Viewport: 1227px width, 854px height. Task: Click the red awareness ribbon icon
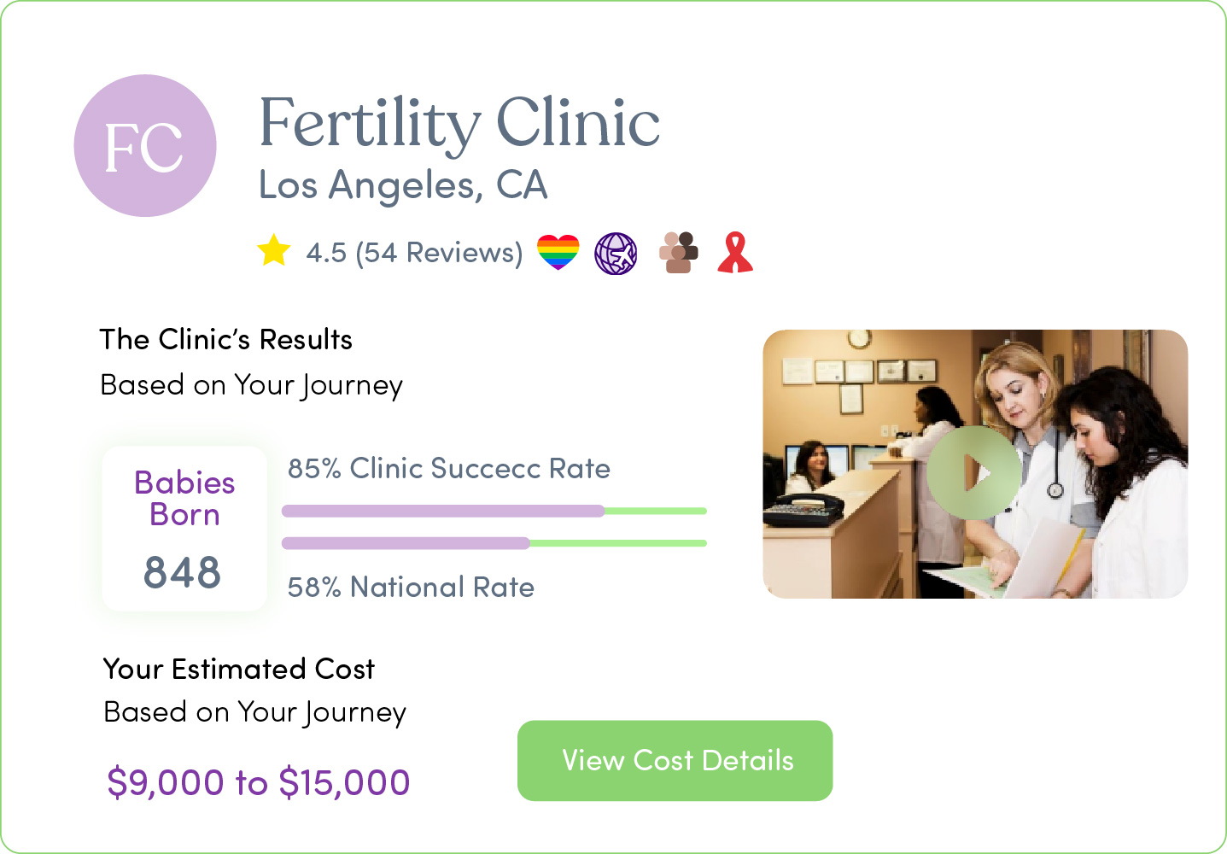[735, 253]
